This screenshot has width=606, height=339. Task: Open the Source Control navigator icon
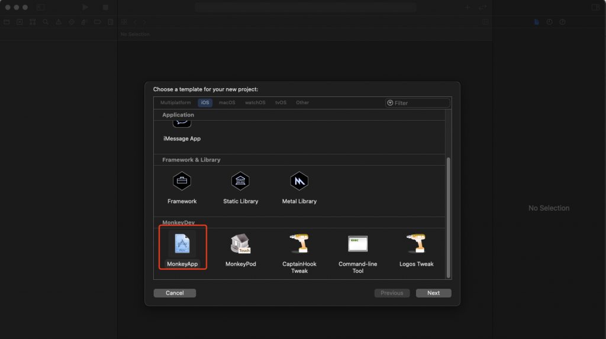20,22
